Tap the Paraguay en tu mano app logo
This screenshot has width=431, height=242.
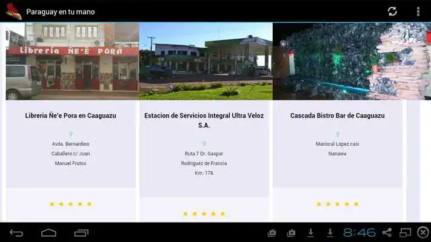(13, 11)
